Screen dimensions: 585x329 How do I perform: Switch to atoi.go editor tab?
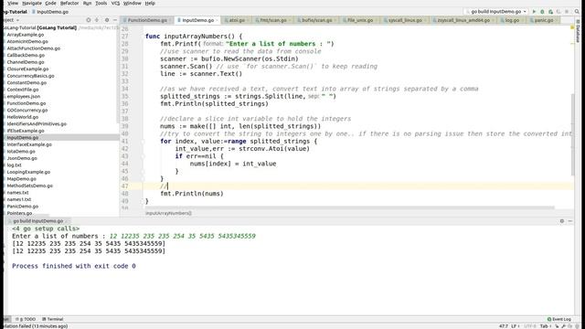click(x=237, y=20)
